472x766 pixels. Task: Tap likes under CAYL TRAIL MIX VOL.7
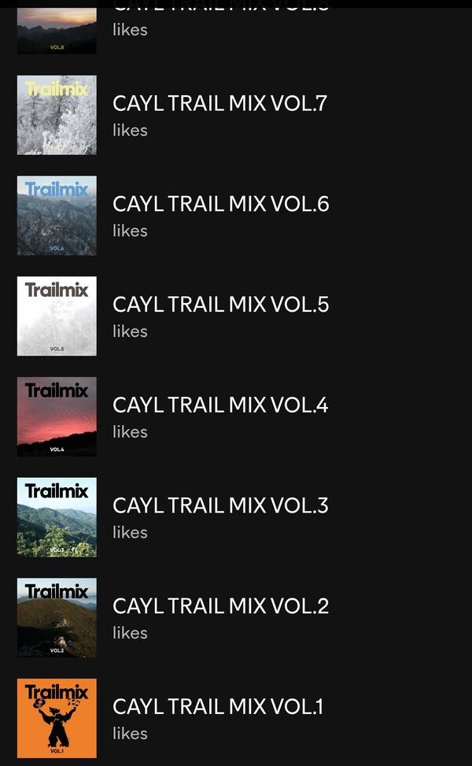pyautogui.click(x=130, y=131)
